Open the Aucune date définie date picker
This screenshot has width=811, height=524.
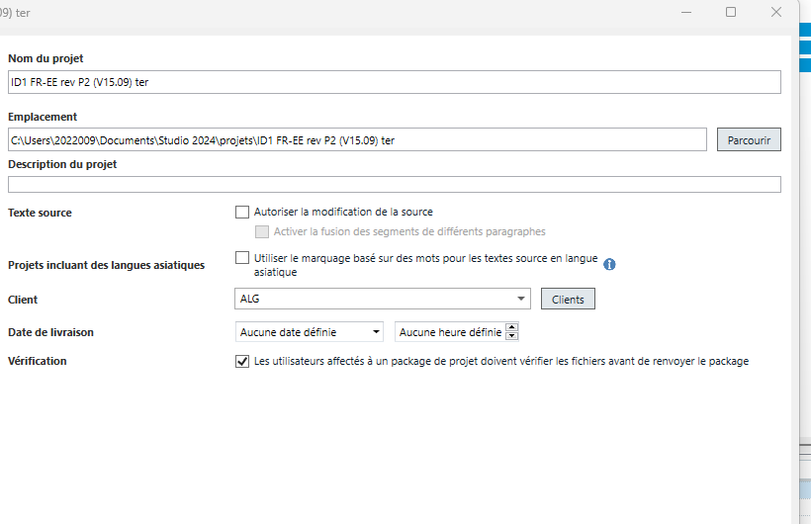pos(310,332)
